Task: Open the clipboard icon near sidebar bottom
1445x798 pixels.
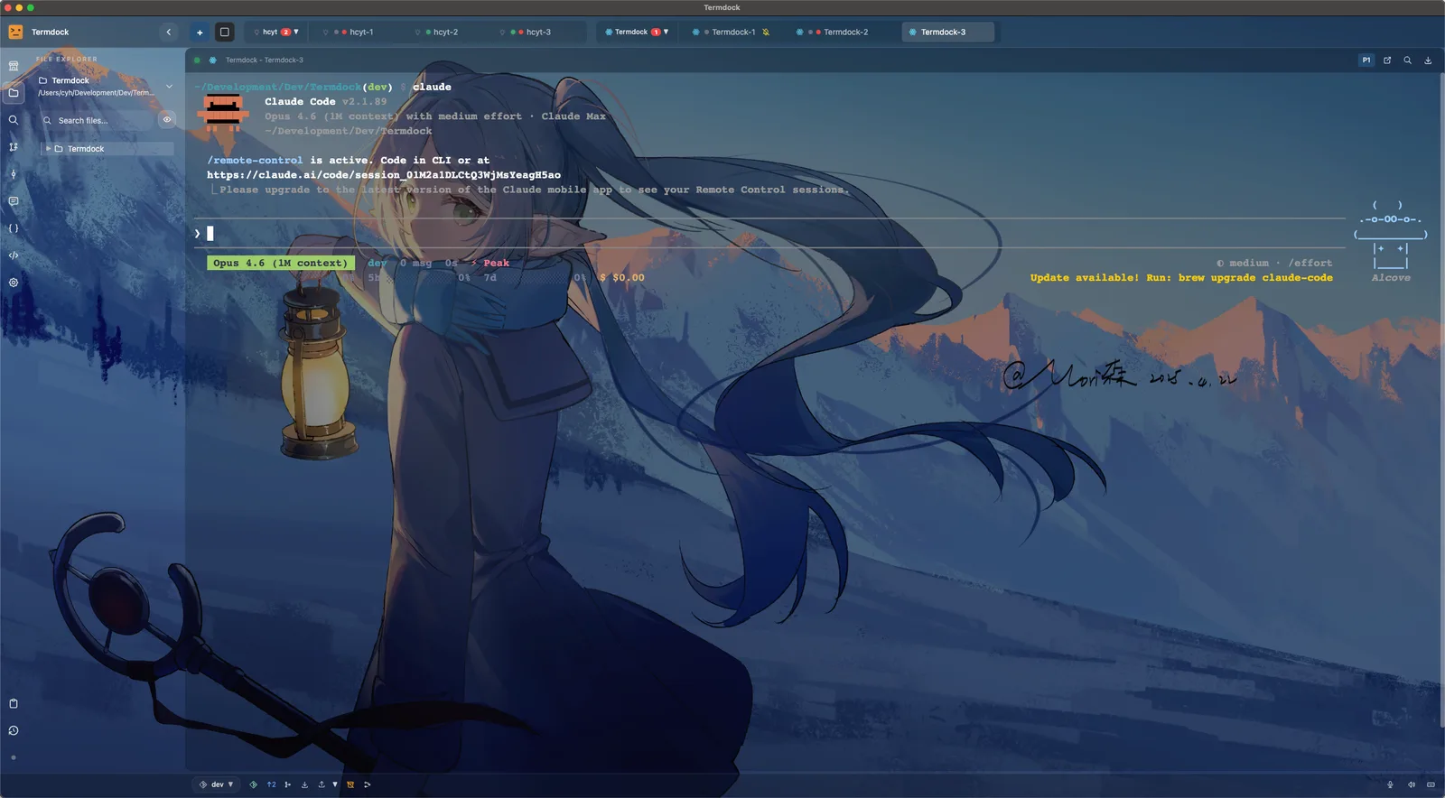Action: [14, 703]
